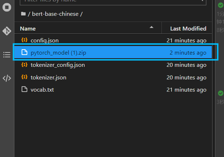Open the Table of Contents sidebar icon
Screen dimensions: 224x157
click(7, 55)
